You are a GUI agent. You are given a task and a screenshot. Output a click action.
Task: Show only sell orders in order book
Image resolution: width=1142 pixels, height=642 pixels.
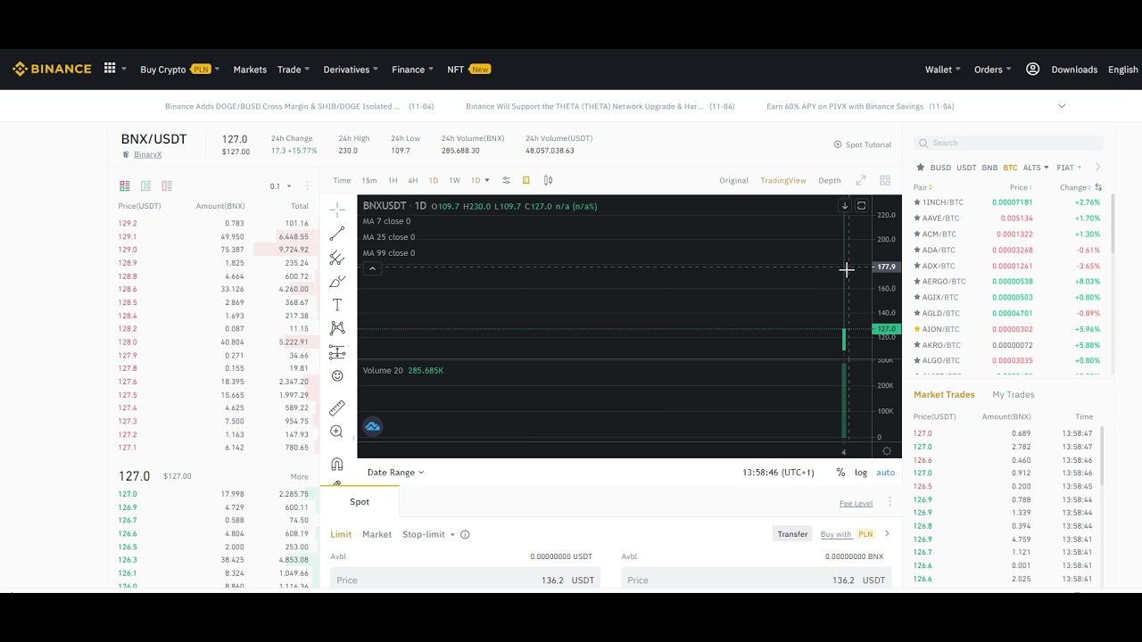tap(167, 185)
